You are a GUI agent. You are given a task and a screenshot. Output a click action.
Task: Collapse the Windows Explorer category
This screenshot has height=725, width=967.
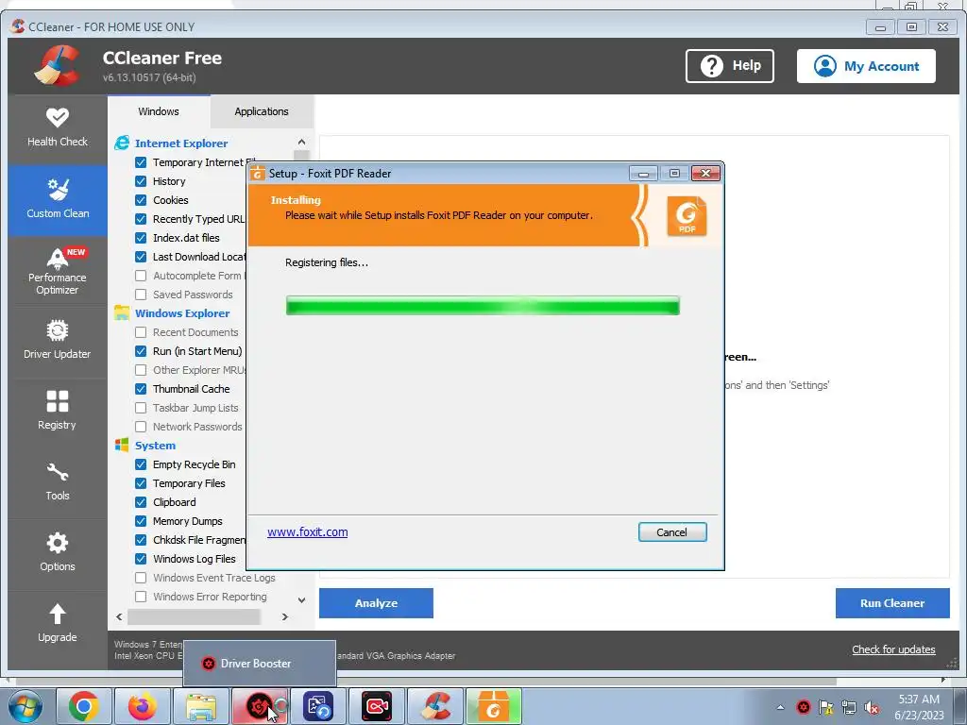(182, 313)
